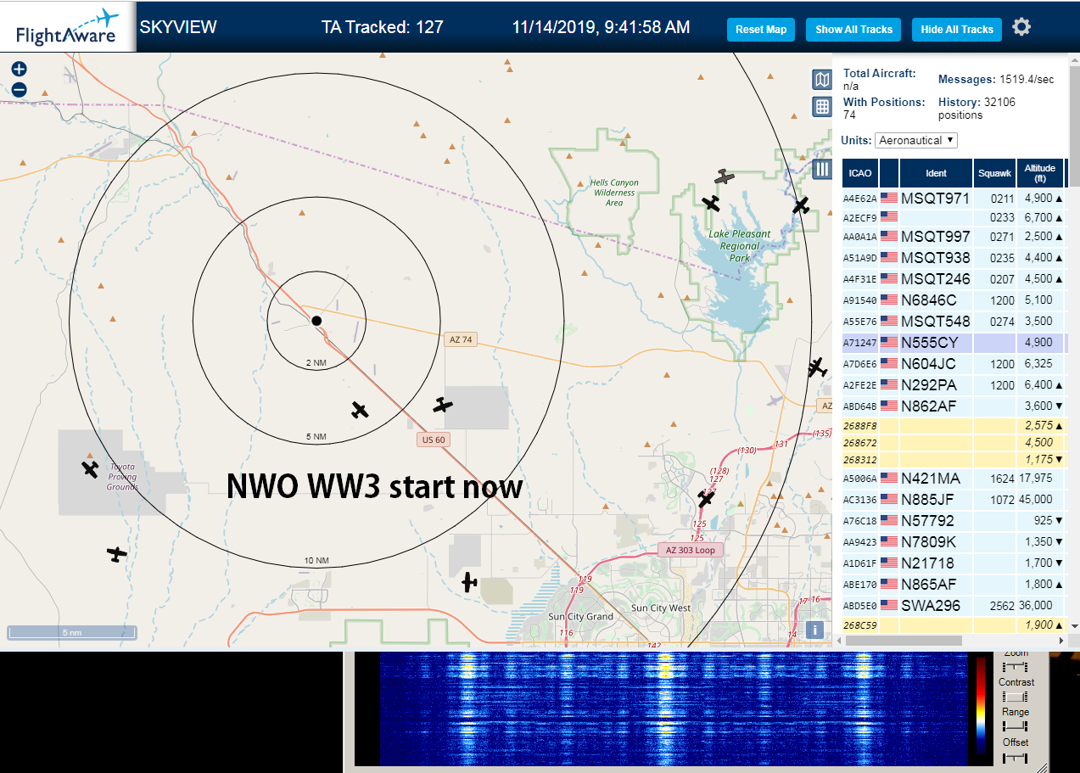This screenshot has height=773, width=1080.
Task: Select aircraft over Toyota Proving Grounds
Action: point(91,469)
